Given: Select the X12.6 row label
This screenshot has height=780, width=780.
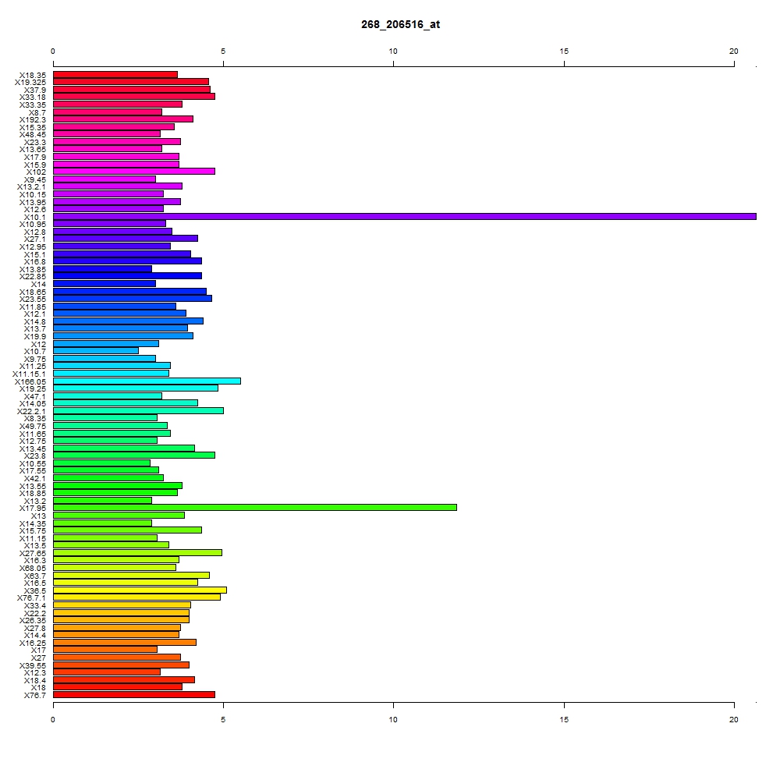Looking at the screenshot, I should click(35, 209).
